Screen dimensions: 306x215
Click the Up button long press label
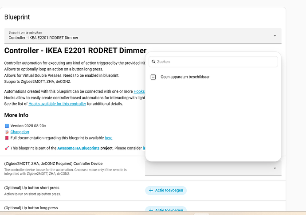[31, 208]
